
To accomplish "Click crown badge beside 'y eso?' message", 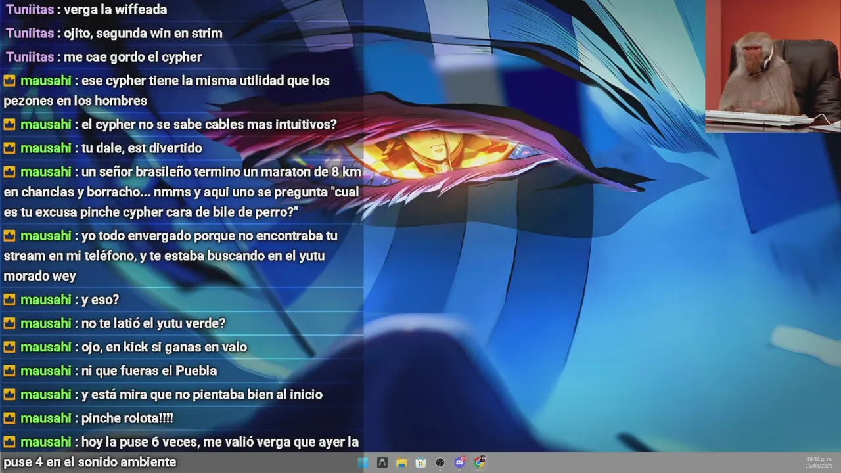I will [x=9, y=300].
